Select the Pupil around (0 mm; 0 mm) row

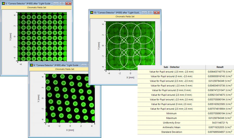[x=171, y=90]
